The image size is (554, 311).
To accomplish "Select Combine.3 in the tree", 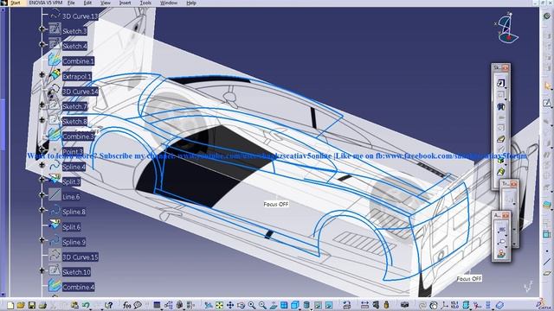I will tap(78, 136).
